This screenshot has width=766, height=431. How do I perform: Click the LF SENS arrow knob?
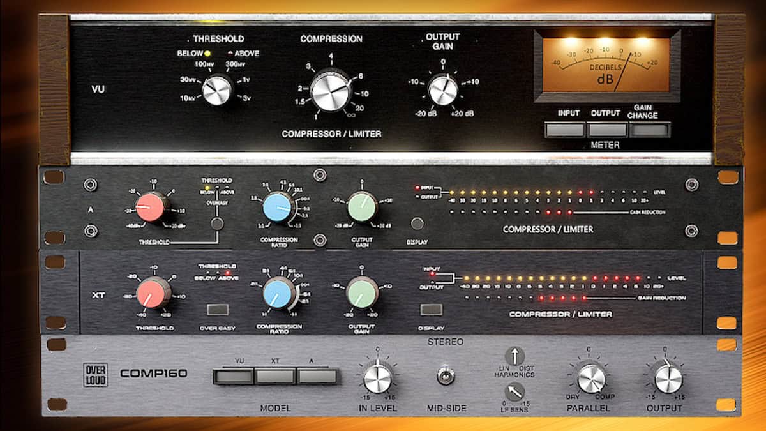click(x=514, y=392)
